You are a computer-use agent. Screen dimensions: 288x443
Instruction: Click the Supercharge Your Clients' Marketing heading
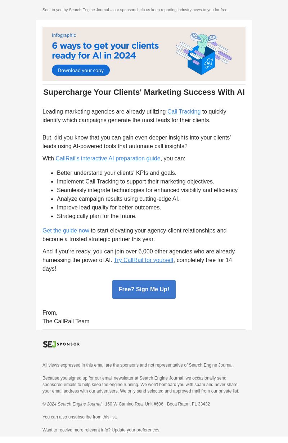(x=144, y=92)
